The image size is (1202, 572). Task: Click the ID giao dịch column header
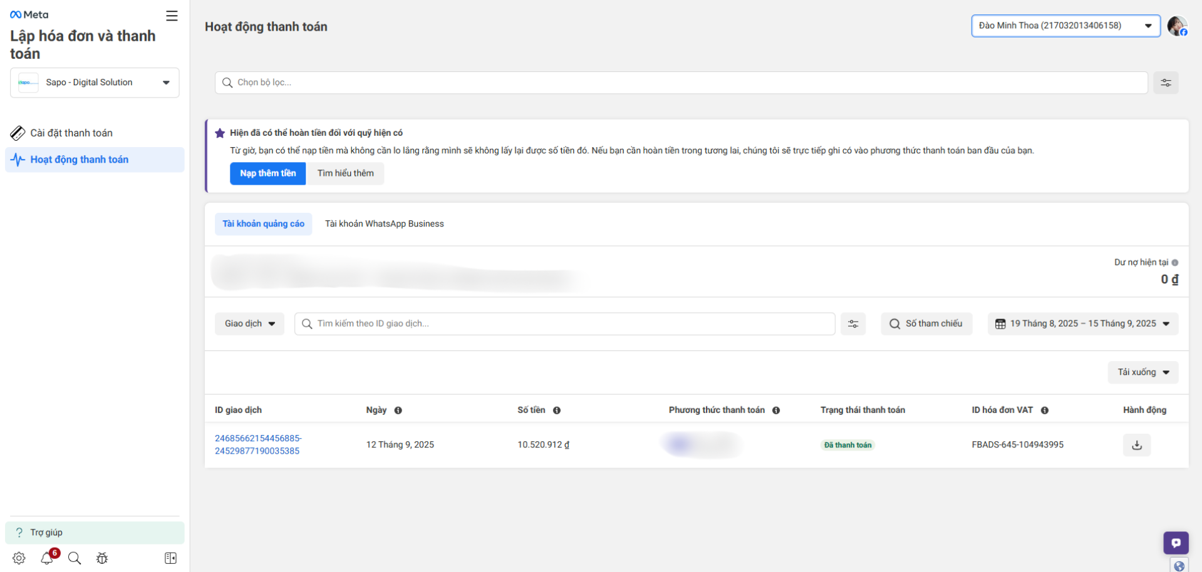coord(238,411)
